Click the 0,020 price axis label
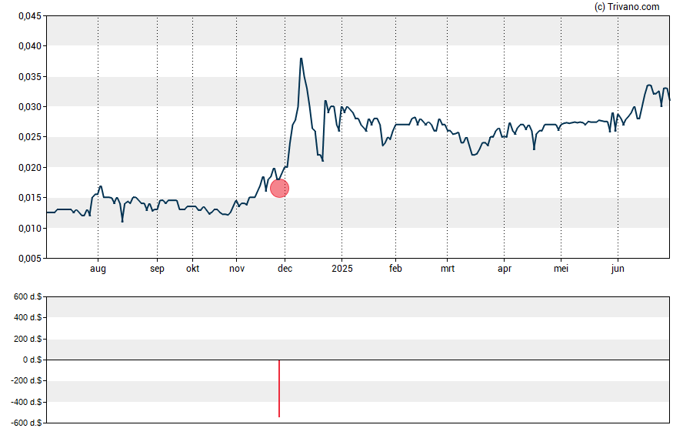The width and height of the screenshot is (683, 435). tap(30, 167)
